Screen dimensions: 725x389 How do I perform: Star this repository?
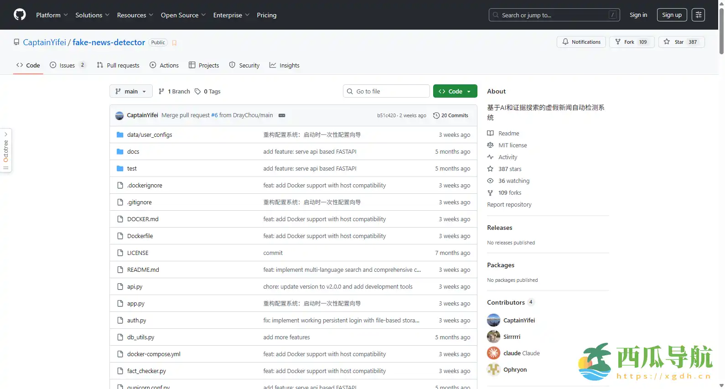pos(681,42)
